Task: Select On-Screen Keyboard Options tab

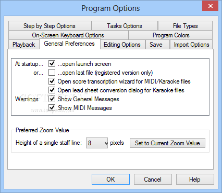Action: 68,35
